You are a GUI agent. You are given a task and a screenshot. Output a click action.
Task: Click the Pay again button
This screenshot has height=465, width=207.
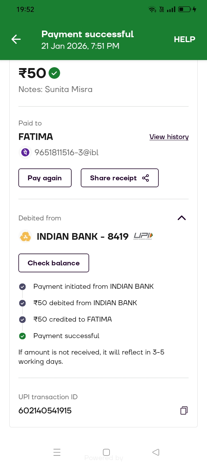point(45,178)
